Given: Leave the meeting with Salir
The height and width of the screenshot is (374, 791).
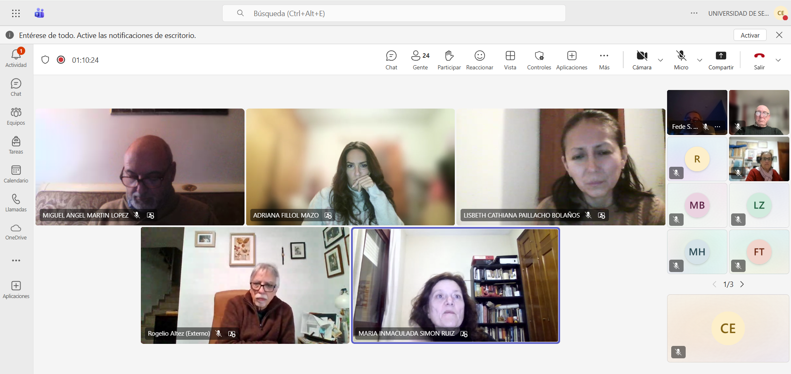Looking at the screenshot, I should [759, 60].
